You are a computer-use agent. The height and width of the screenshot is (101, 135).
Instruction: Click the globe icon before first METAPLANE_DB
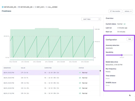3,7
